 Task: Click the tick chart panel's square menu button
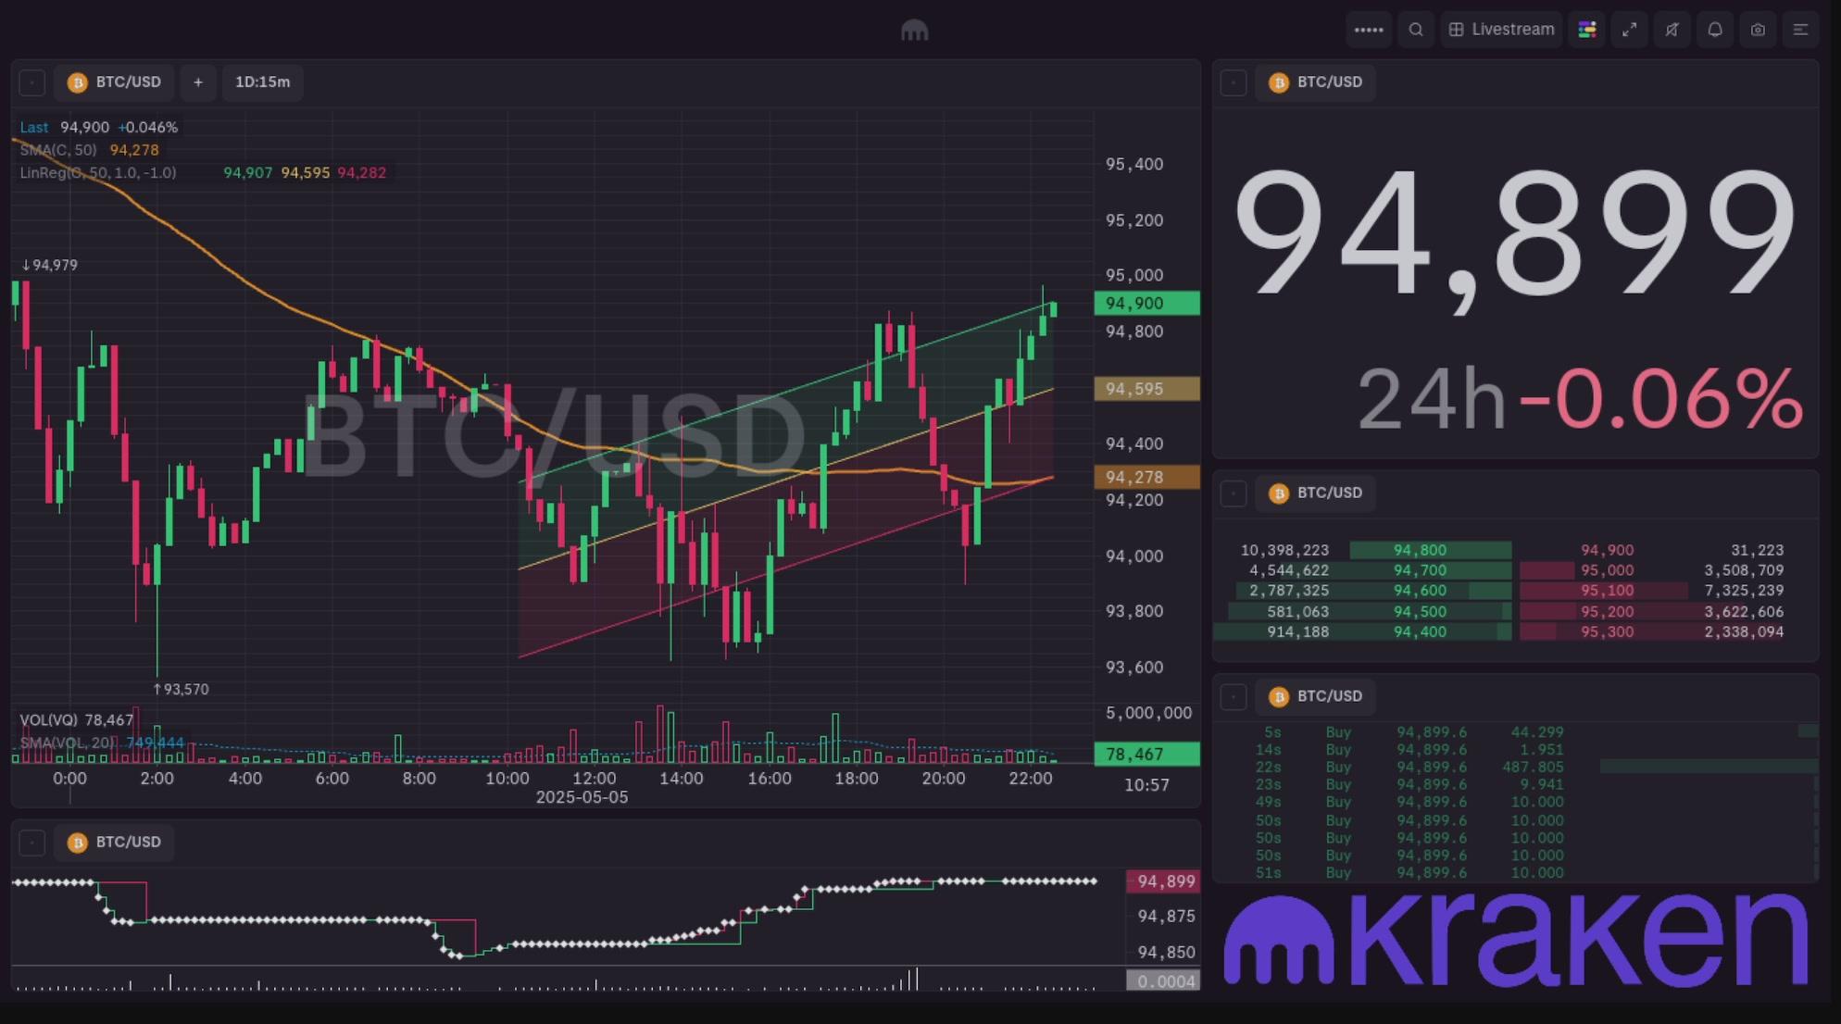(32, 843)
